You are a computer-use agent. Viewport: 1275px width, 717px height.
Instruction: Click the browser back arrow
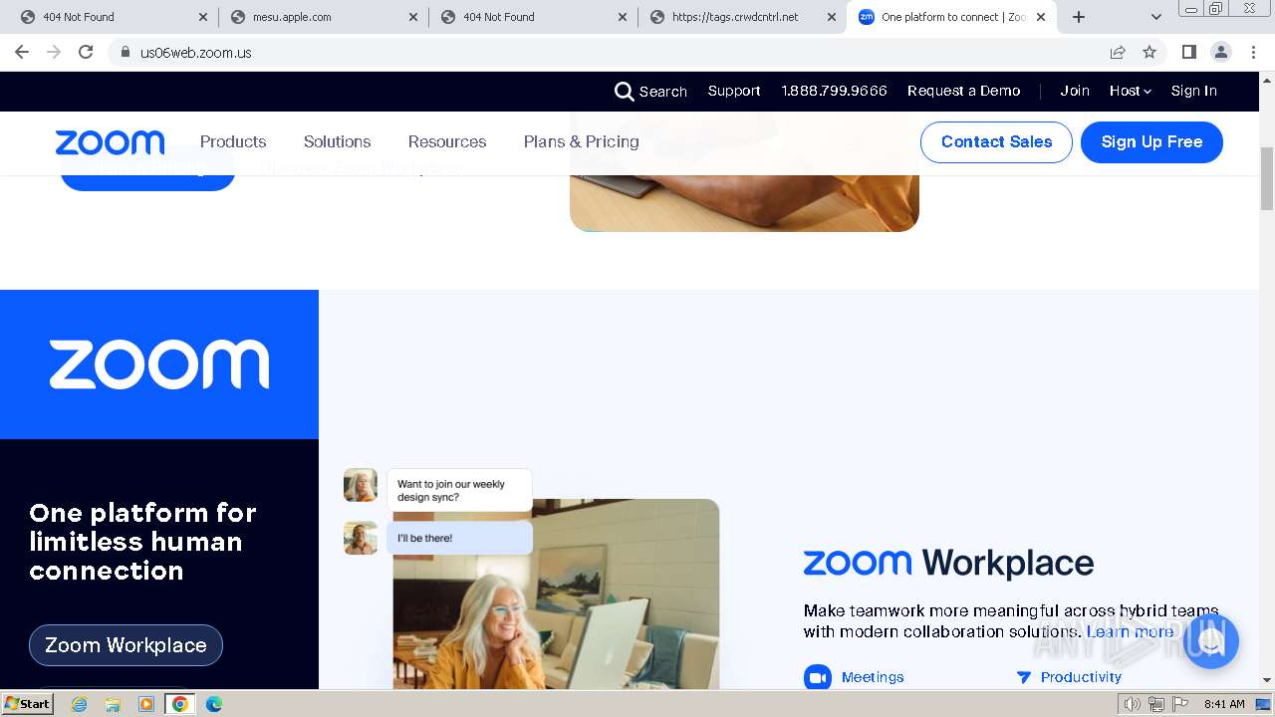pos(22,53)
